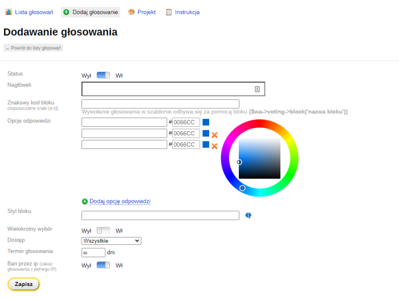Go back via Powrót do listy głosowań

(33, 48)
